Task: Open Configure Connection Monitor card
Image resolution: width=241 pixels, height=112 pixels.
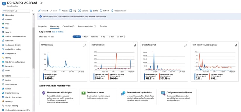Action: point(178,97)
